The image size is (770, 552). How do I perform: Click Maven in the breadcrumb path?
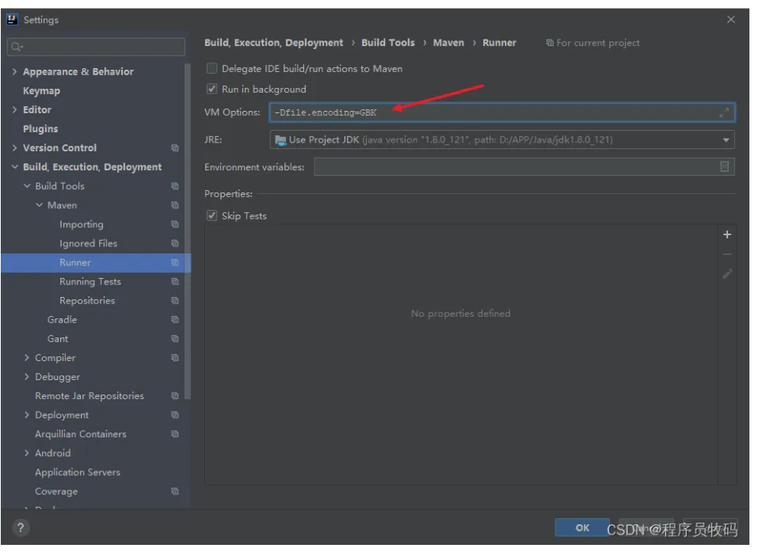448,43
